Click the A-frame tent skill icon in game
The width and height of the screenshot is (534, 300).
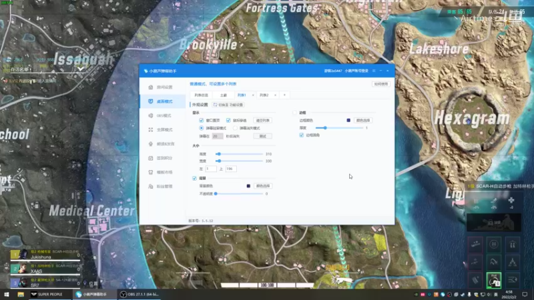[x=513, y=262]
